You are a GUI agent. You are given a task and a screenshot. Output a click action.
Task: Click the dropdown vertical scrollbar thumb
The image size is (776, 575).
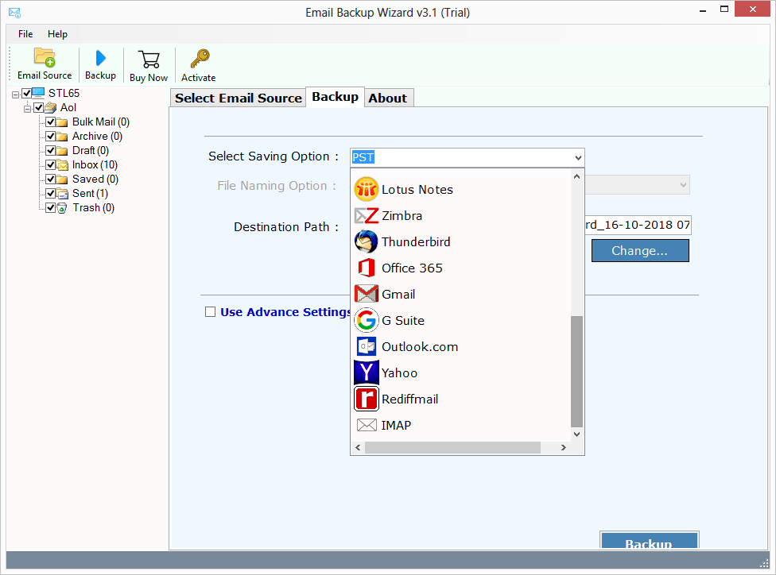tap(576, 372)
